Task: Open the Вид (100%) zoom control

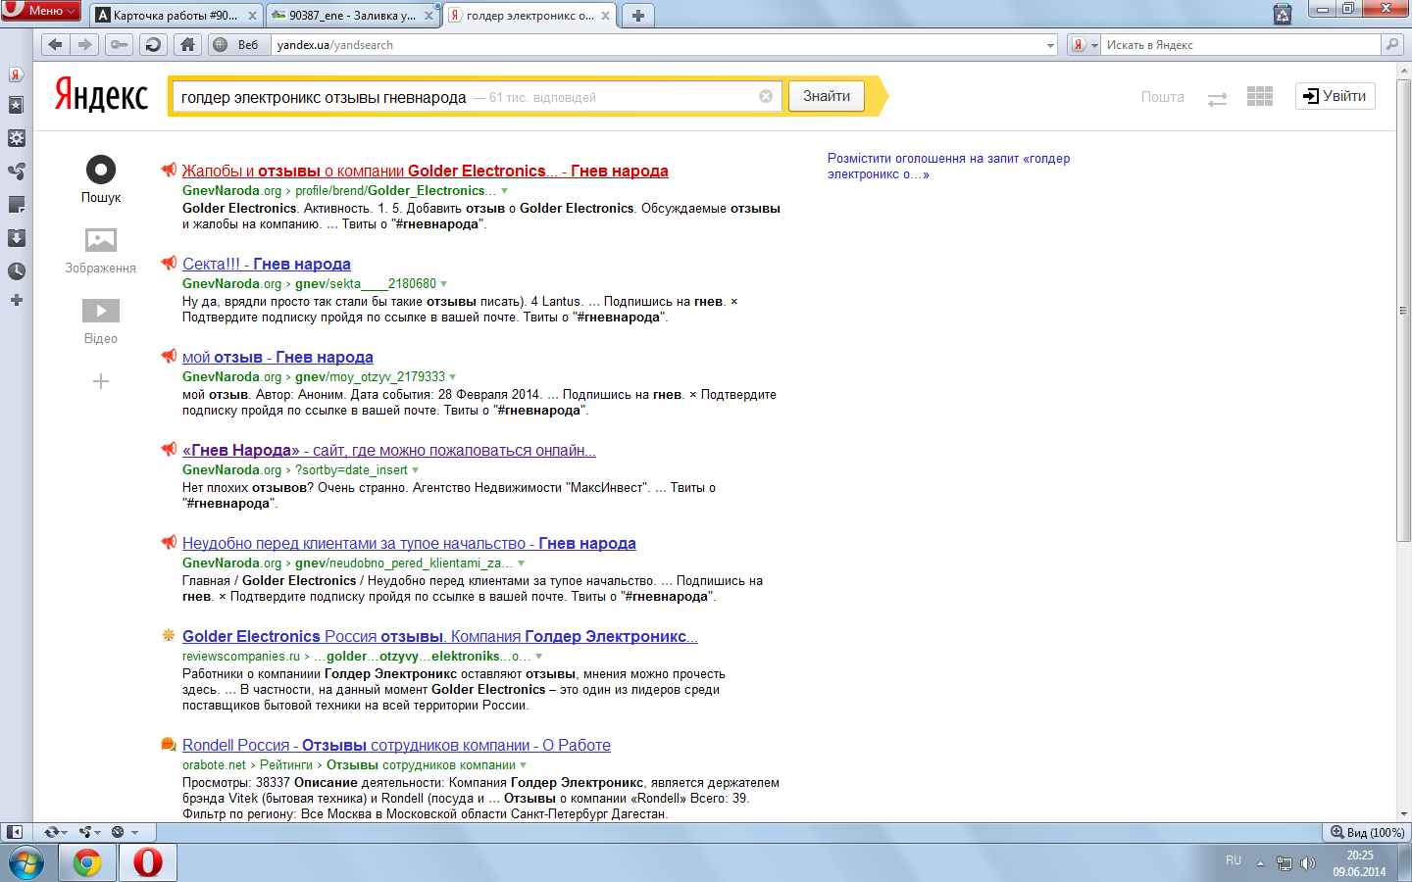Action: (1367, 832)
